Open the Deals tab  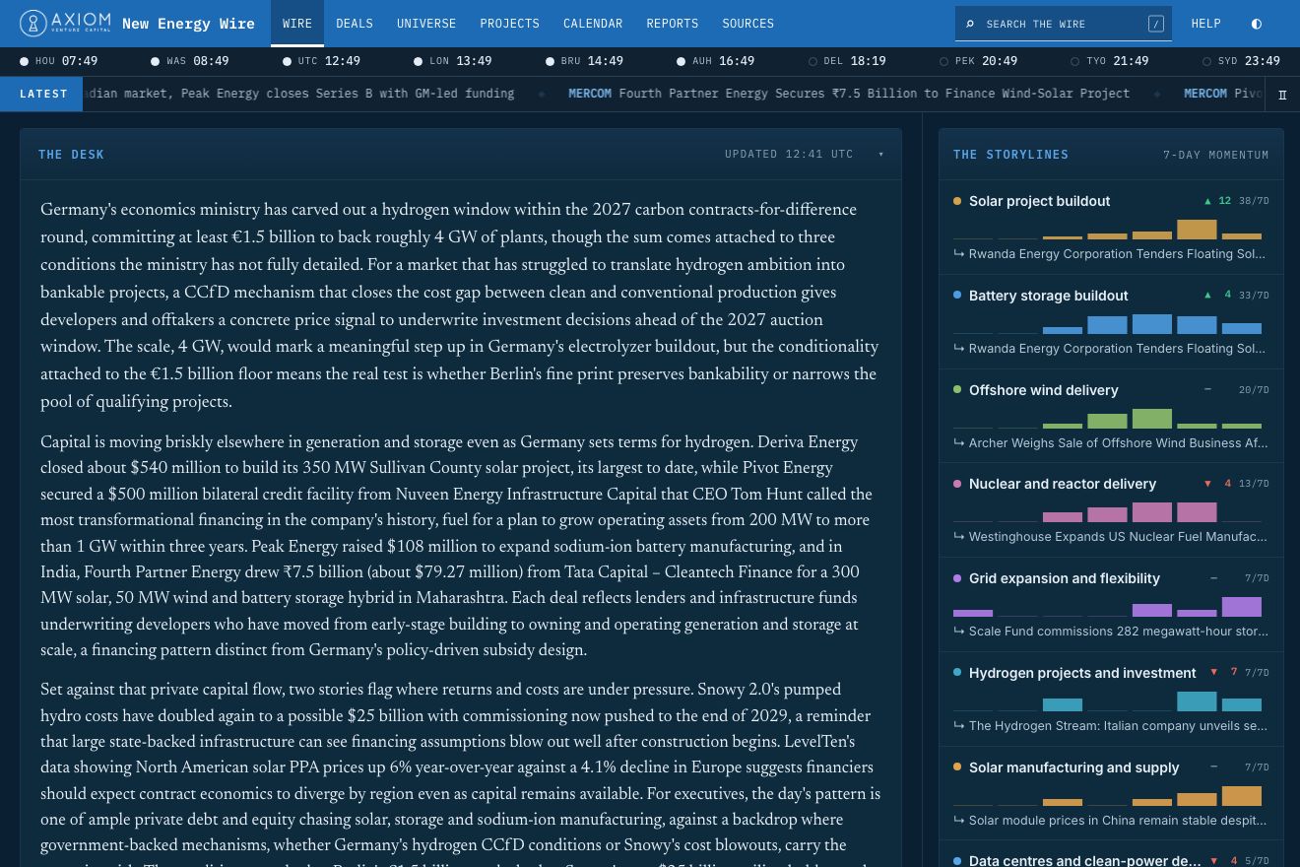point(355,24)
